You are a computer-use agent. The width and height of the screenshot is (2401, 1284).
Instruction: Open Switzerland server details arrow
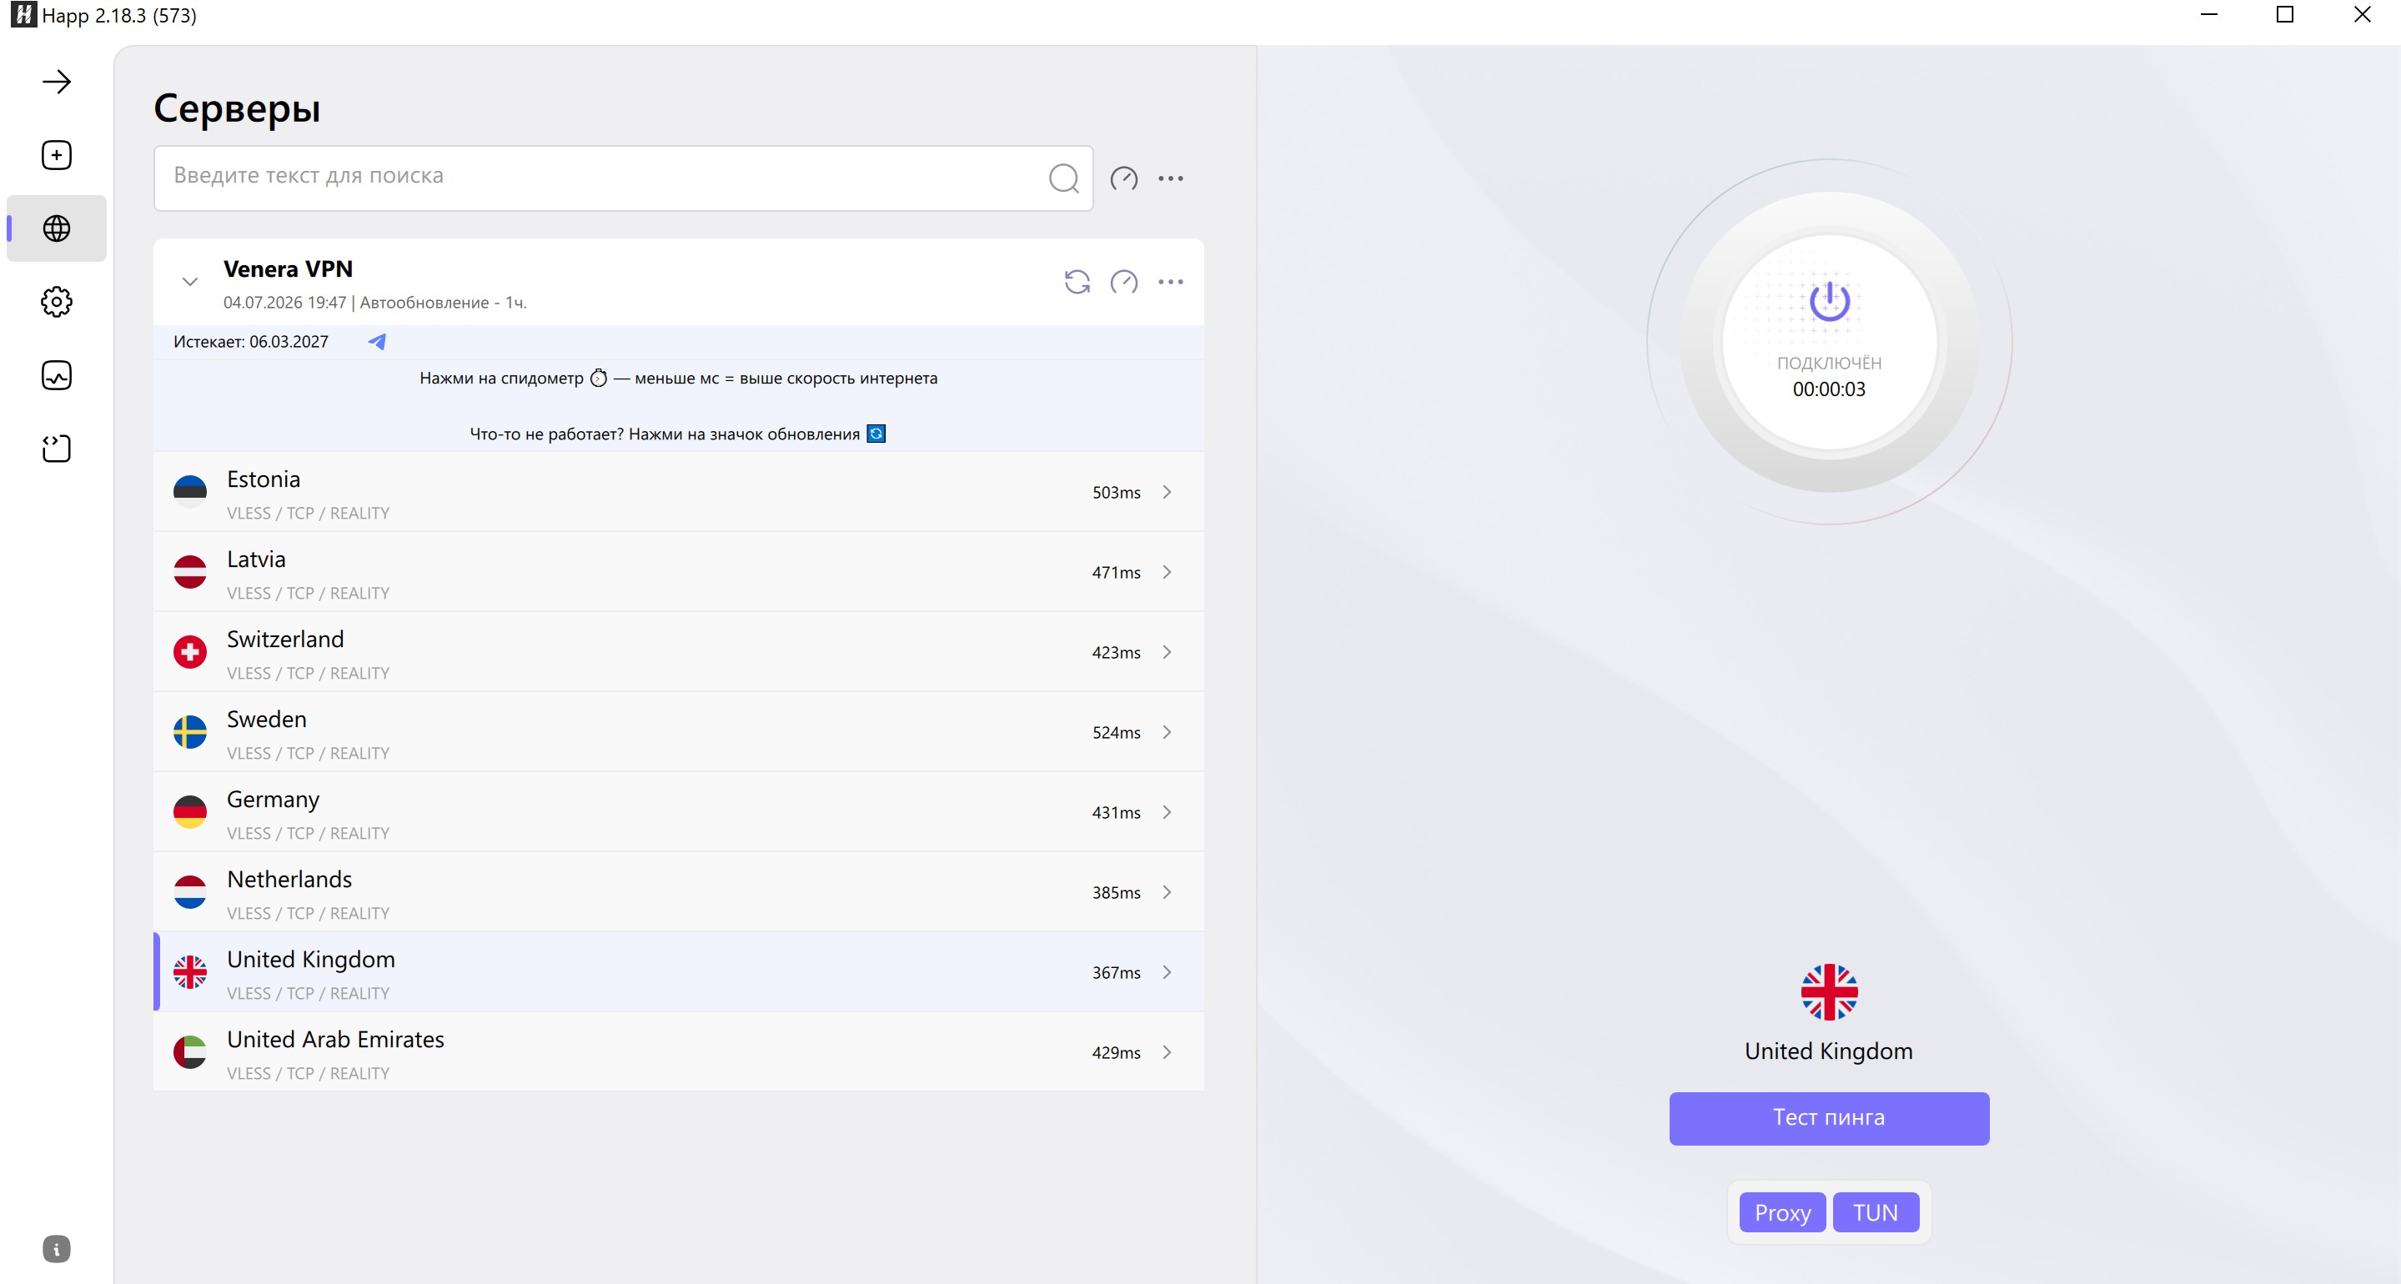tap(1167, 652)
